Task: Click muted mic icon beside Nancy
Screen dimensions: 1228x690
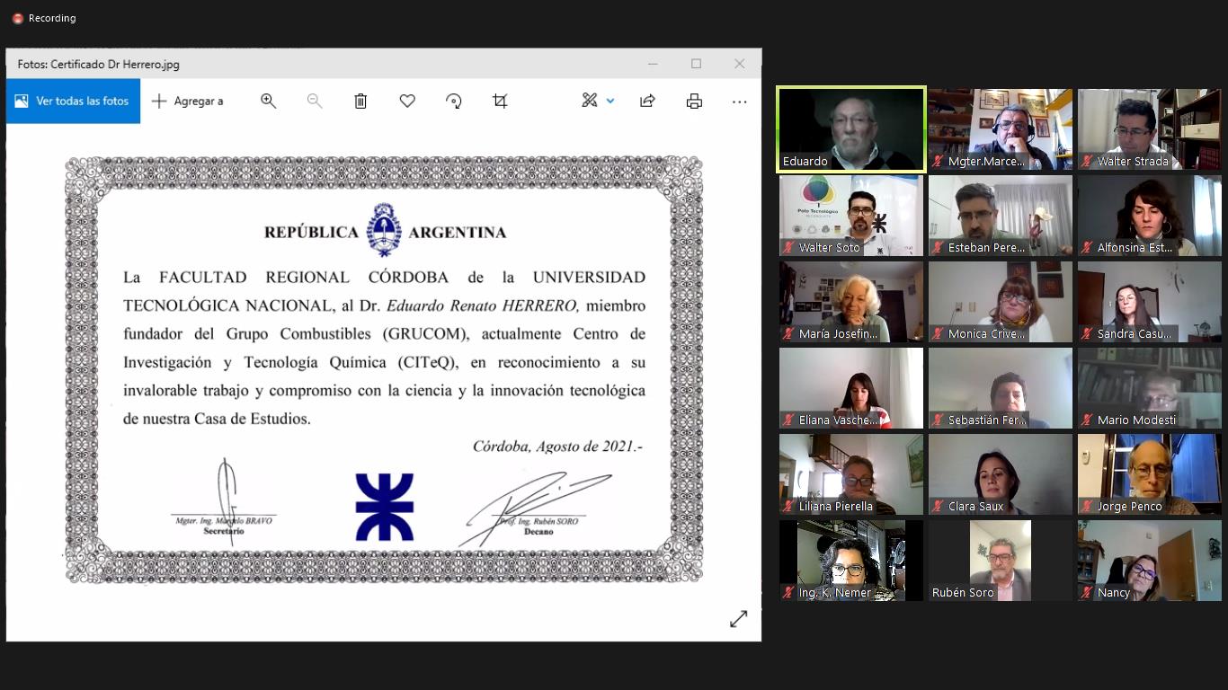Action: pos(1087,593)
